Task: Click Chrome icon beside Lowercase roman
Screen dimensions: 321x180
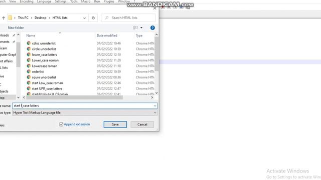Action: [29, 66]
